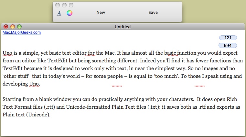Open the color wheel picker
The width and height of the screenshot is (246, 137).
click(x=70, y=13)
